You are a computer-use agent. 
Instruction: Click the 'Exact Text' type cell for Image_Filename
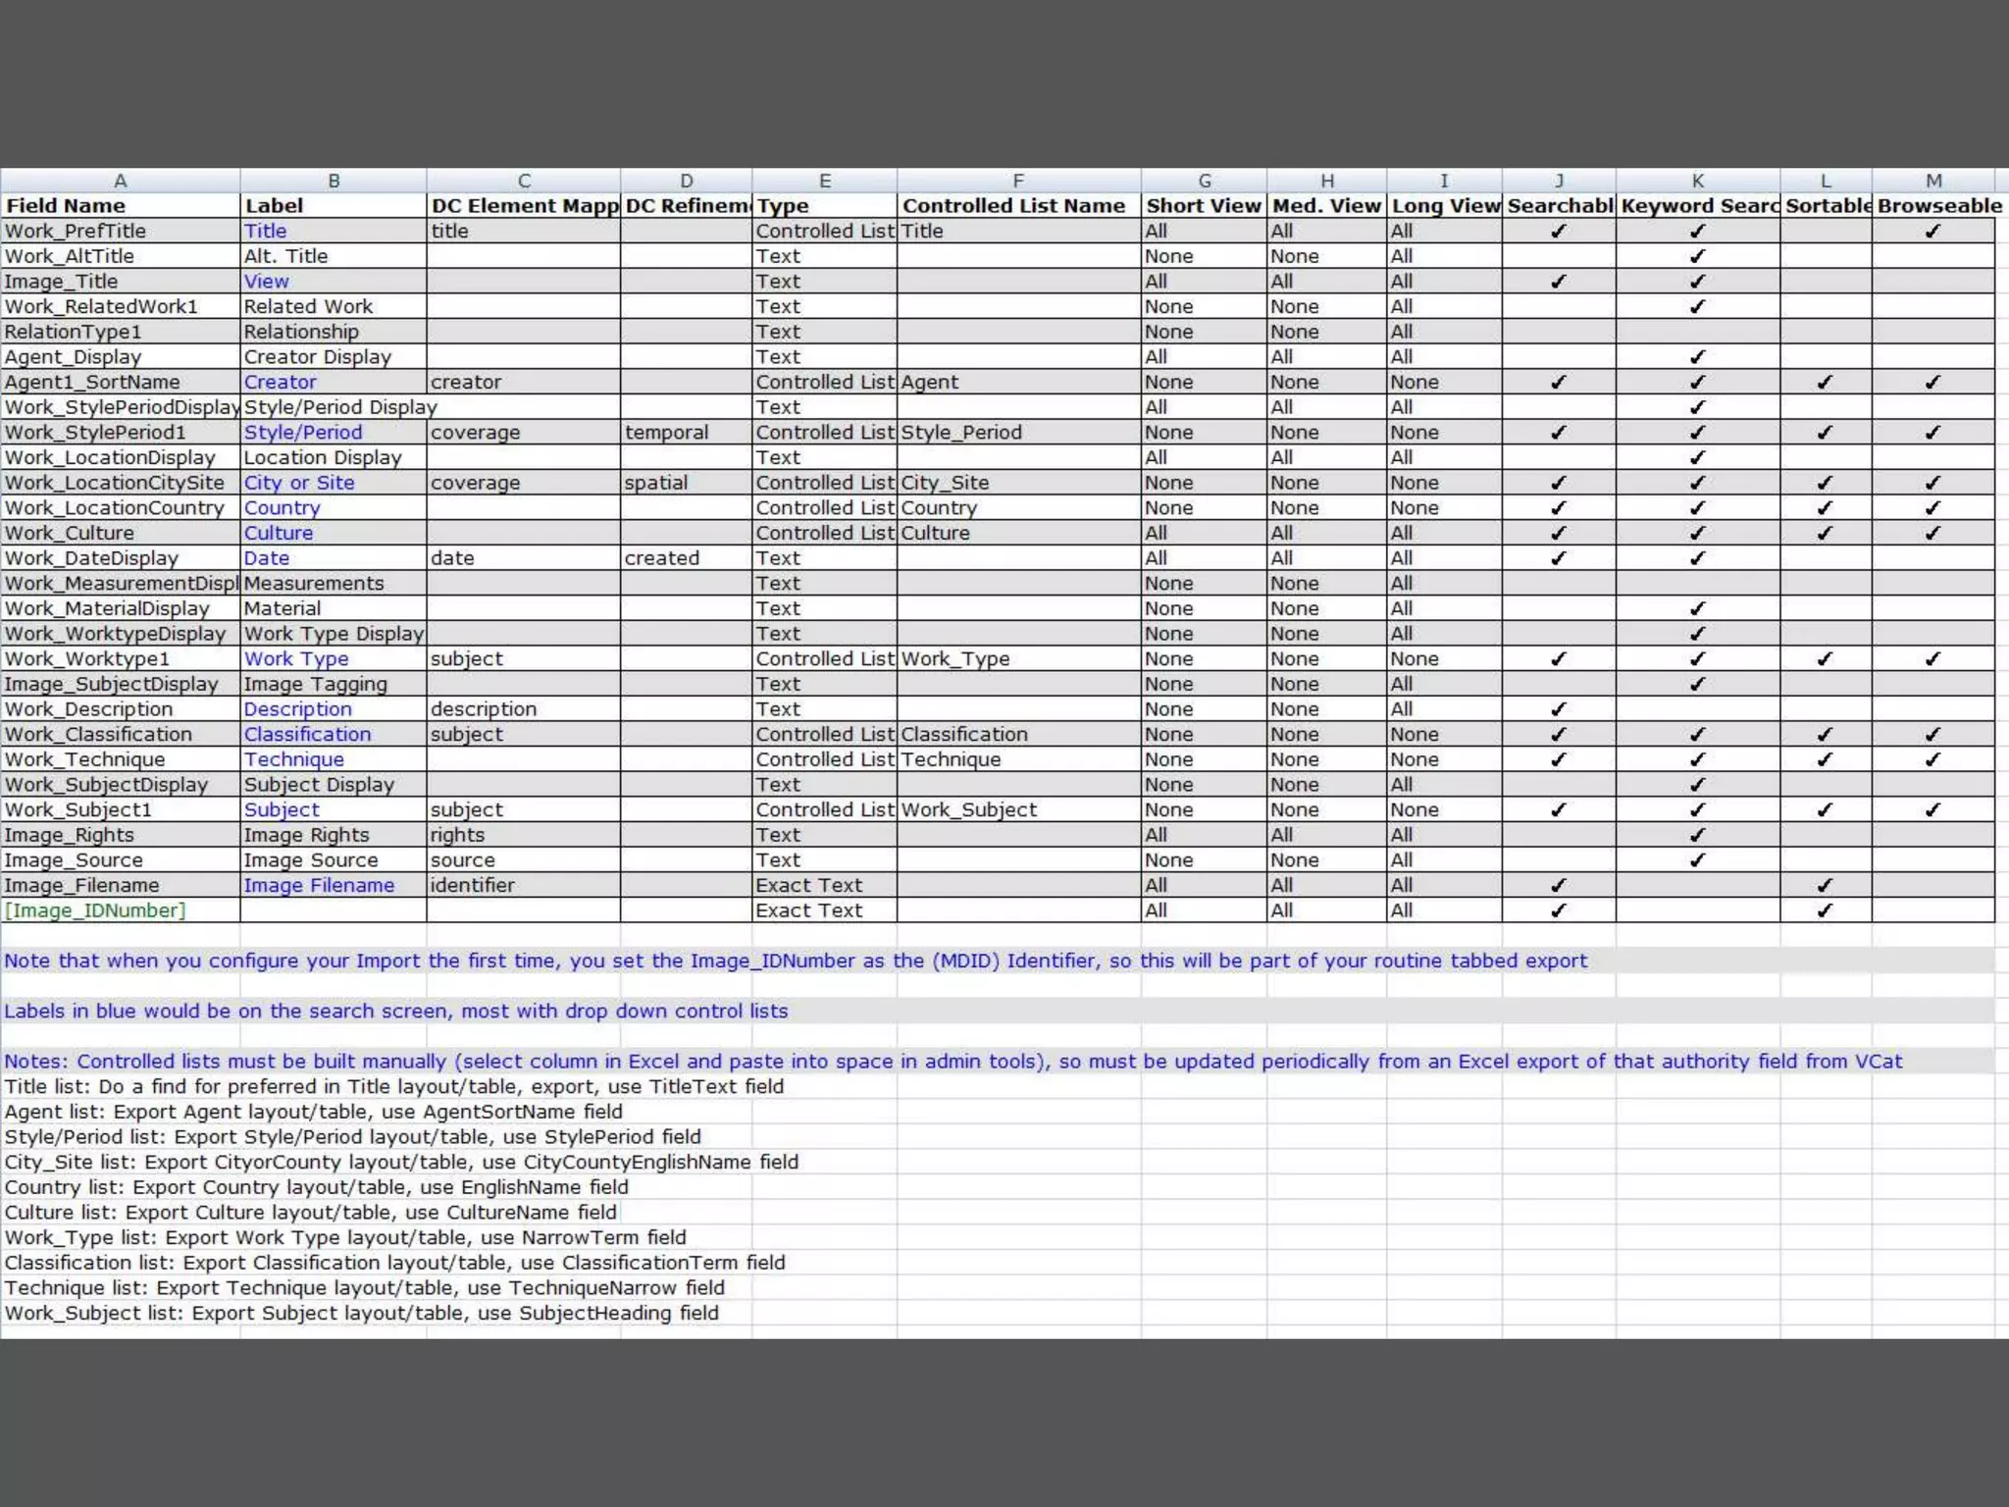(x=809, y=886)
